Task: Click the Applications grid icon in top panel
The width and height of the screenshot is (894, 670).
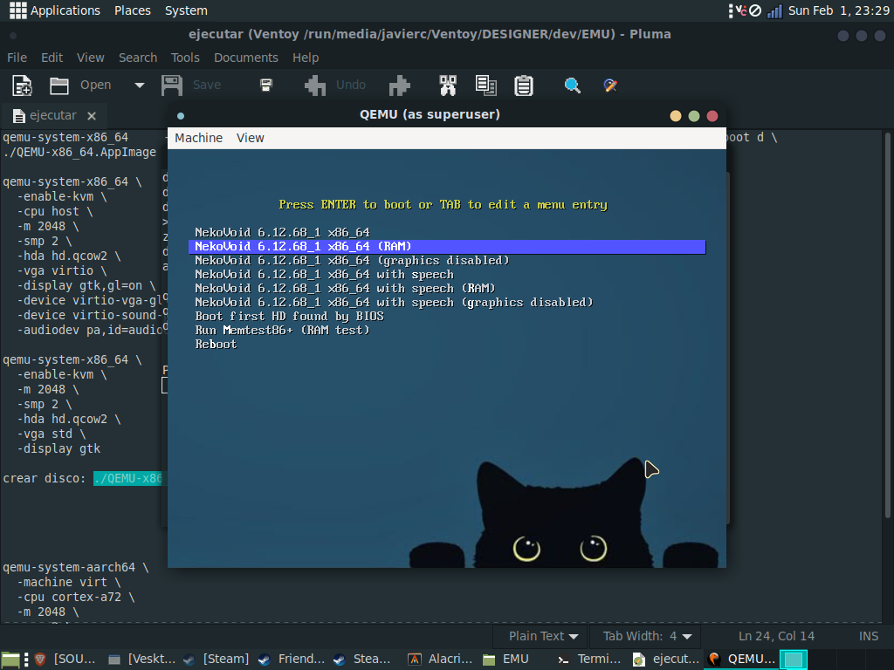Action: [x=17, y=10]
